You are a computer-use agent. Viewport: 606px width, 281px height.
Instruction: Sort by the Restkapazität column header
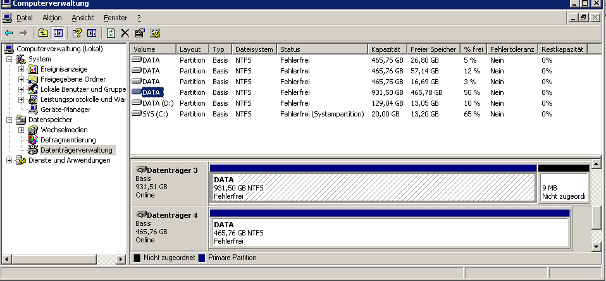563,49
